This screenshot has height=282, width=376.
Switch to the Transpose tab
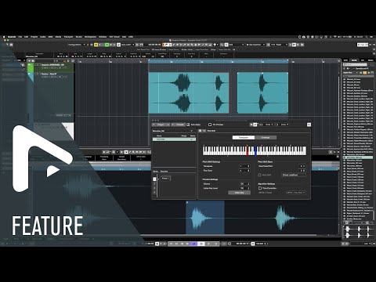pyautogui.click(x=244, y=137)
